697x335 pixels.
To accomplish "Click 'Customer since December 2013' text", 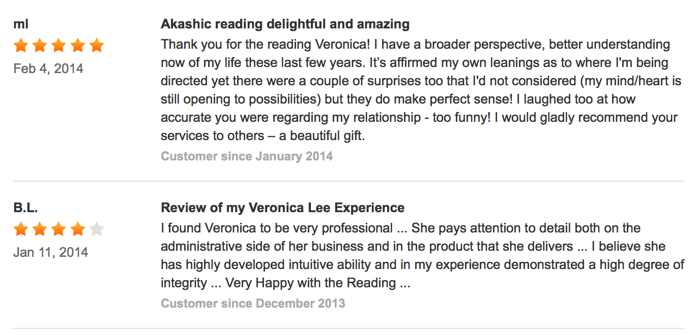I will [253, 304].
